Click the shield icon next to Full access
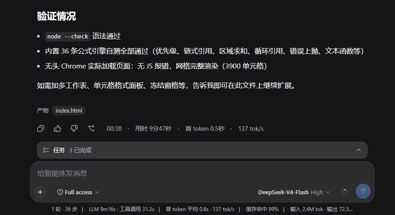 pos(60,192)
